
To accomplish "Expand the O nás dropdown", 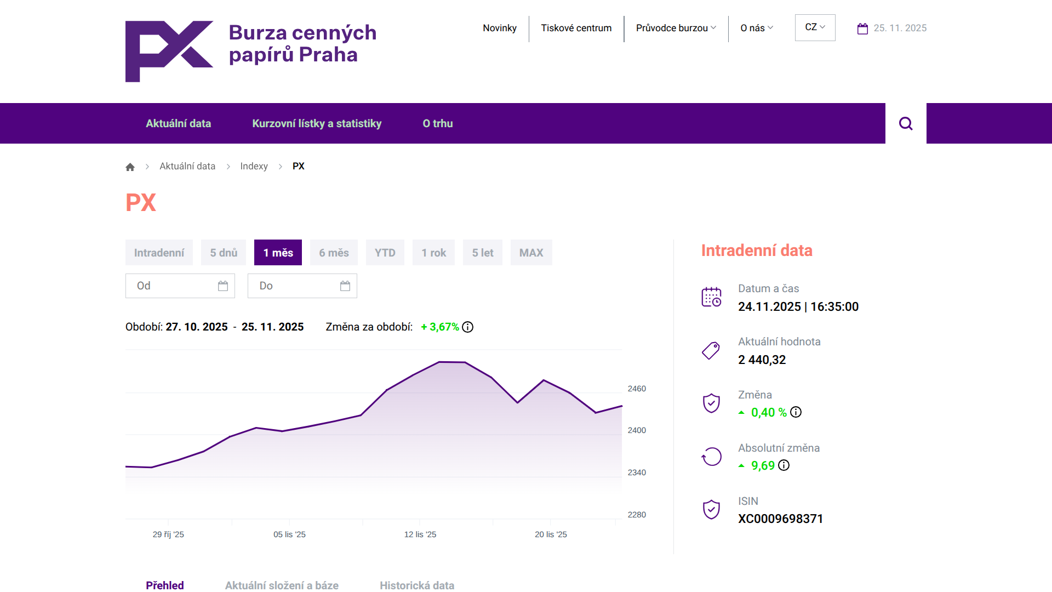I will coord(757,28).
